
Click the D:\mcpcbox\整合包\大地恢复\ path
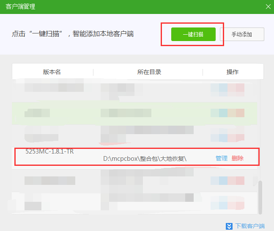145,159
